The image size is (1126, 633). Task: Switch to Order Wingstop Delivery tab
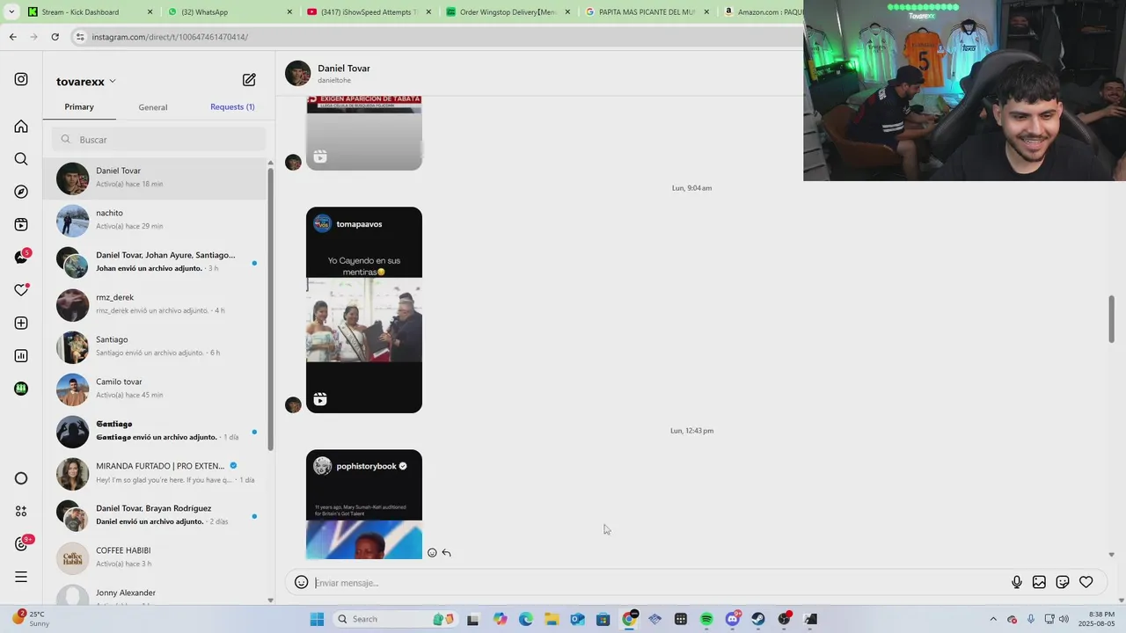pyautogui.click(x=508, y=12)
